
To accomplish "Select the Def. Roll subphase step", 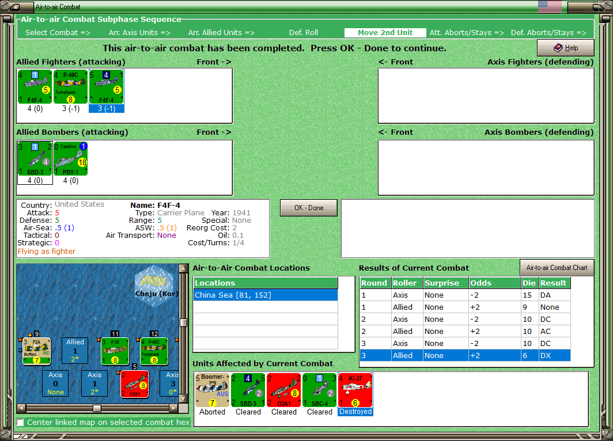I will coord(304,33).
